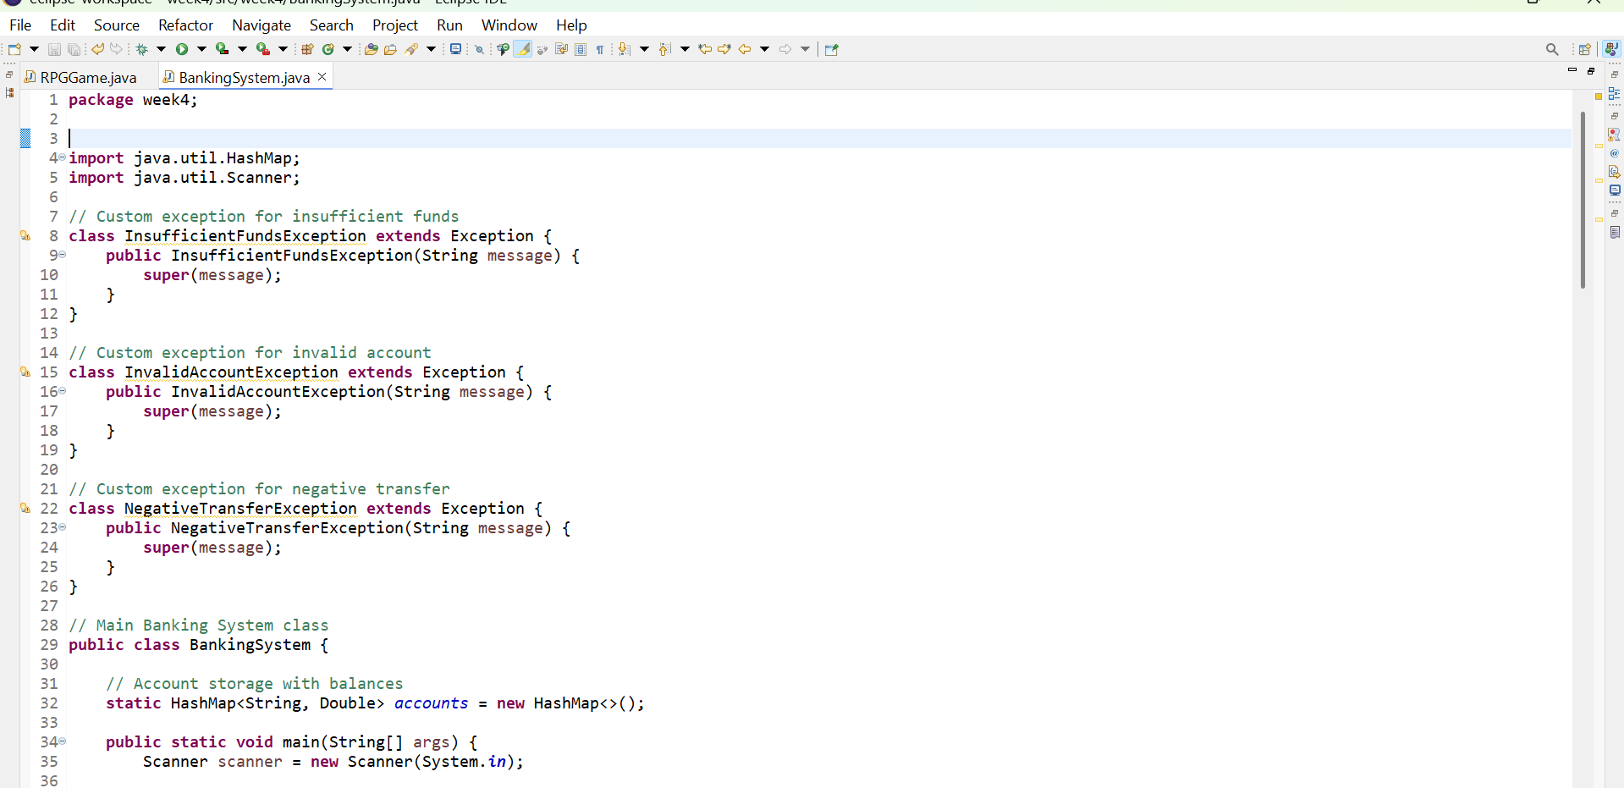Toggle Skip All Breakpoints

pos(479,50)
